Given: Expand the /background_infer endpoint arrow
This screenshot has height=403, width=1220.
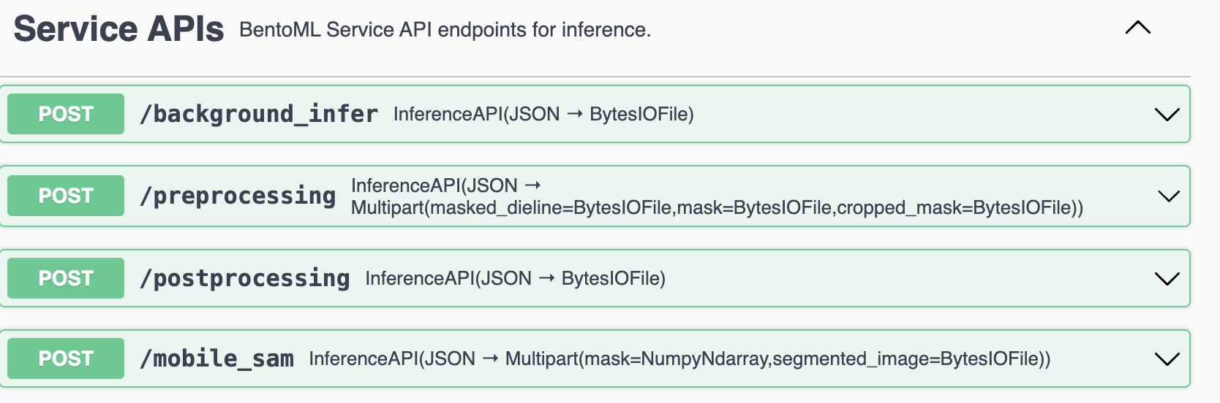Looking at the screenshot, I should [x=1167, y=115].
